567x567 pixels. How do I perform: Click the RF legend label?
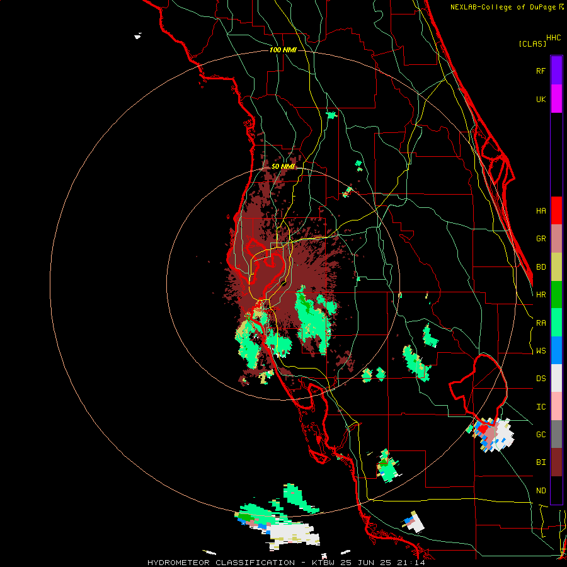click(x=541, y=71)
